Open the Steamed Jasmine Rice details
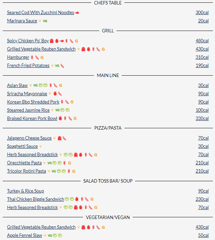 point(28,110)
